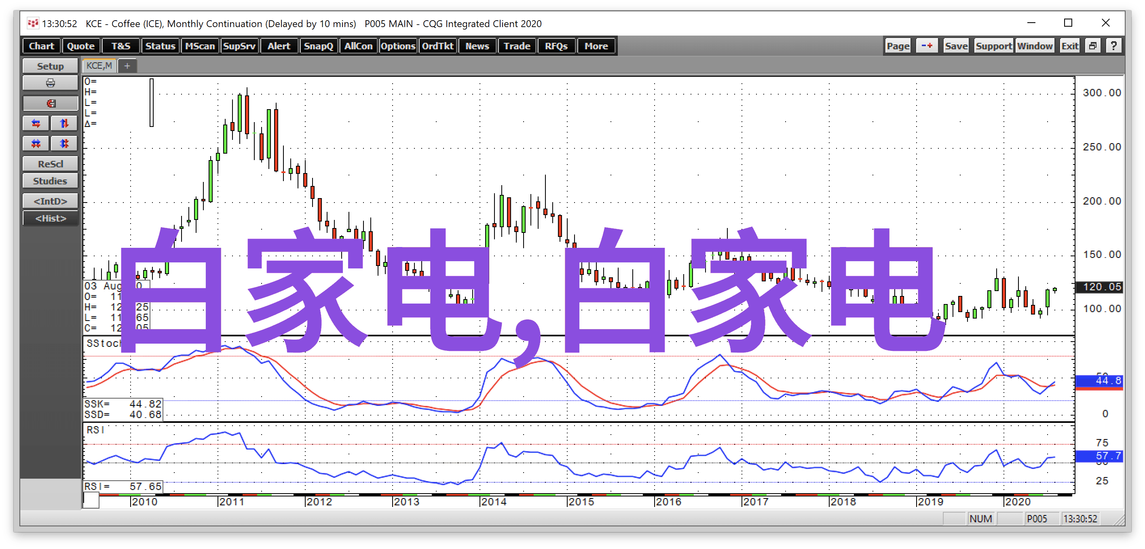1145x549 pixels.
Task: Toggle the <Hist> mode button
Action: point(50,218)
